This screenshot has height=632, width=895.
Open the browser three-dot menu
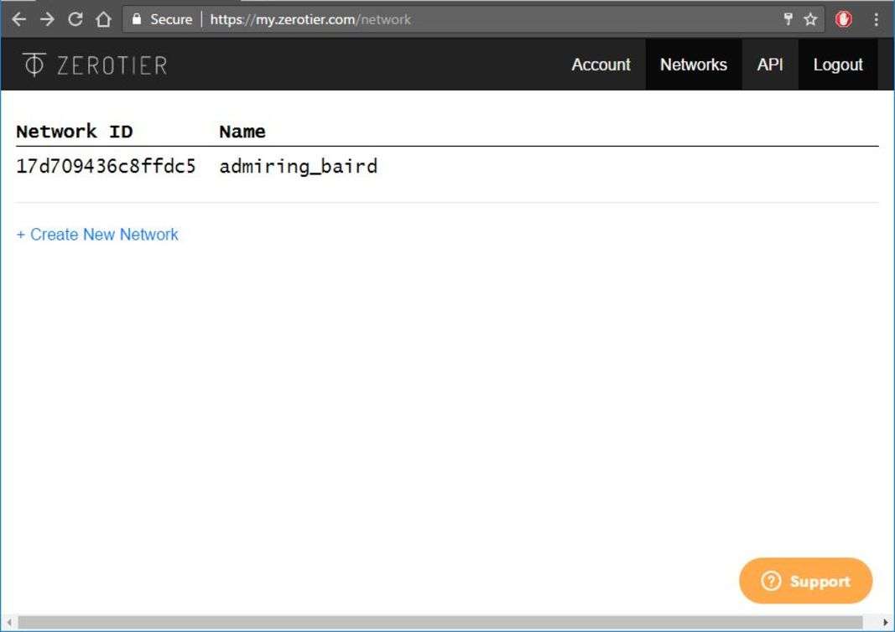(877, 19)
